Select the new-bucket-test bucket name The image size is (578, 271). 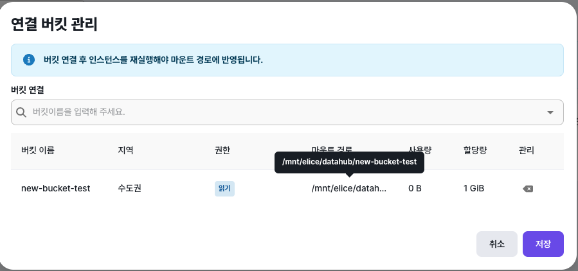(56, 189)
